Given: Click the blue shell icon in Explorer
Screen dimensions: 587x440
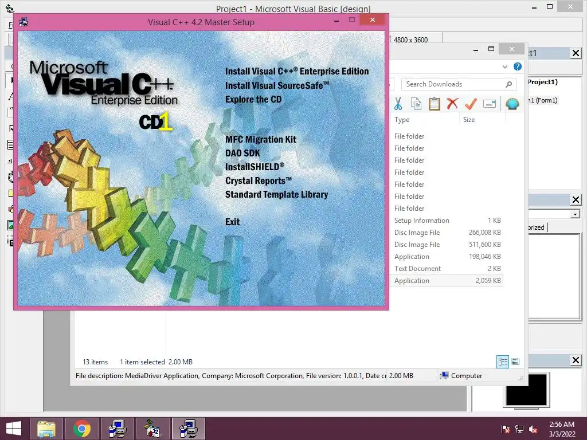Looking at the screenshot, I should (512, 104).
